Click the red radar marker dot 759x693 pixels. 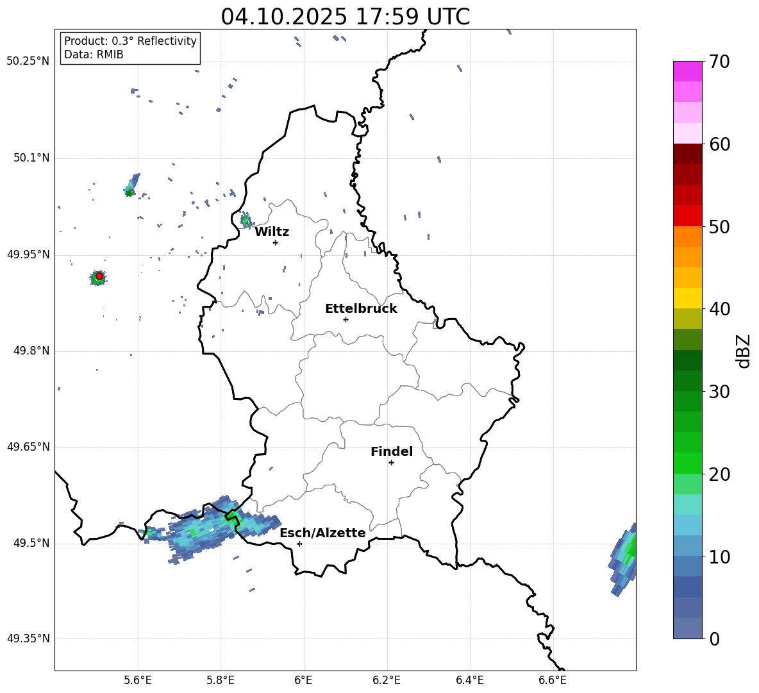pos(99,276)
